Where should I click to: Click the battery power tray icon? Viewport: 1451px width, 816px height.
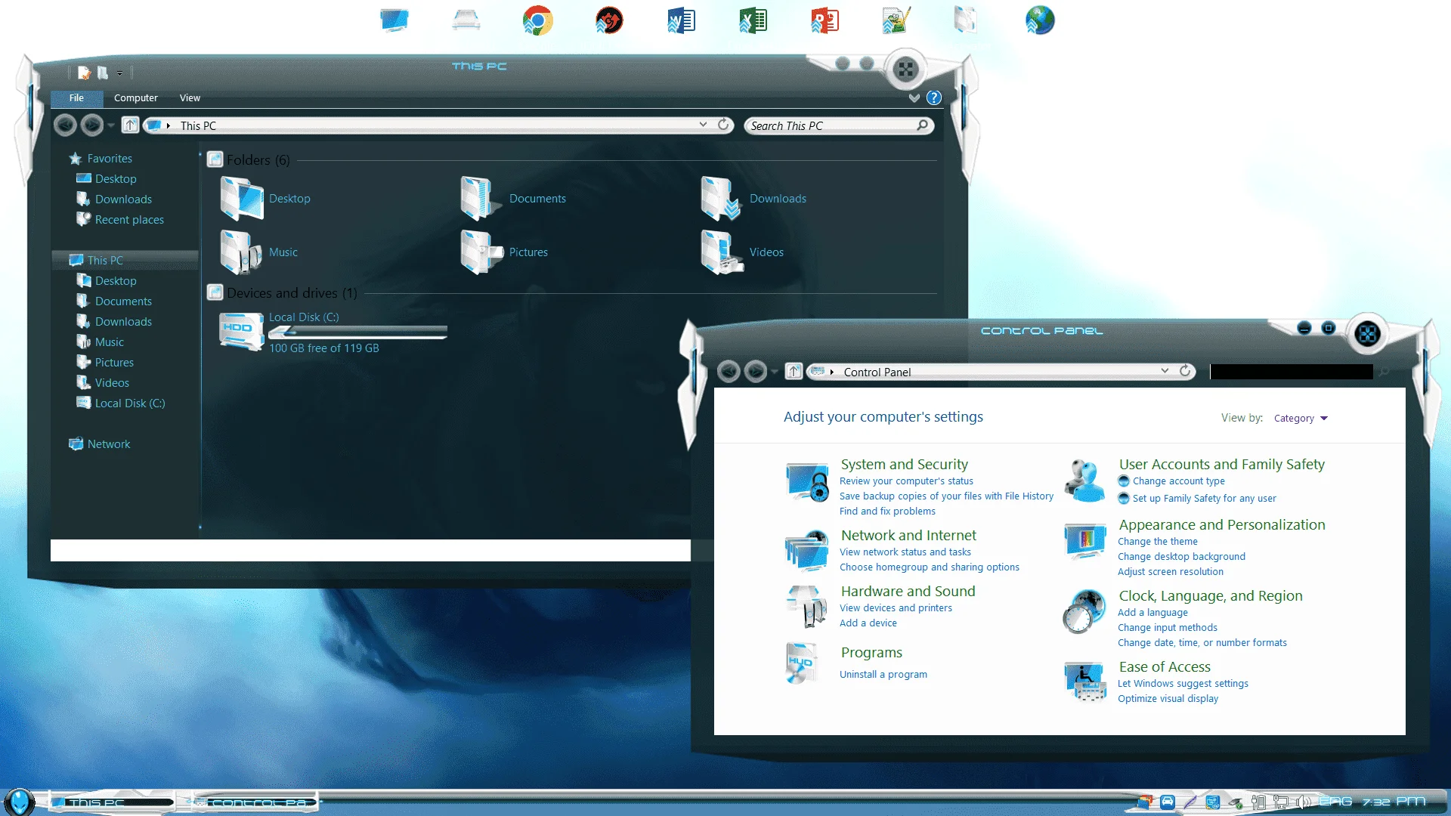pyautogui.click(x=1258, y=802)
